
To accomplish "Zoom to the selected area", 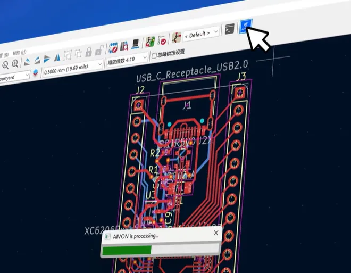I will click(x=15, y=64).
